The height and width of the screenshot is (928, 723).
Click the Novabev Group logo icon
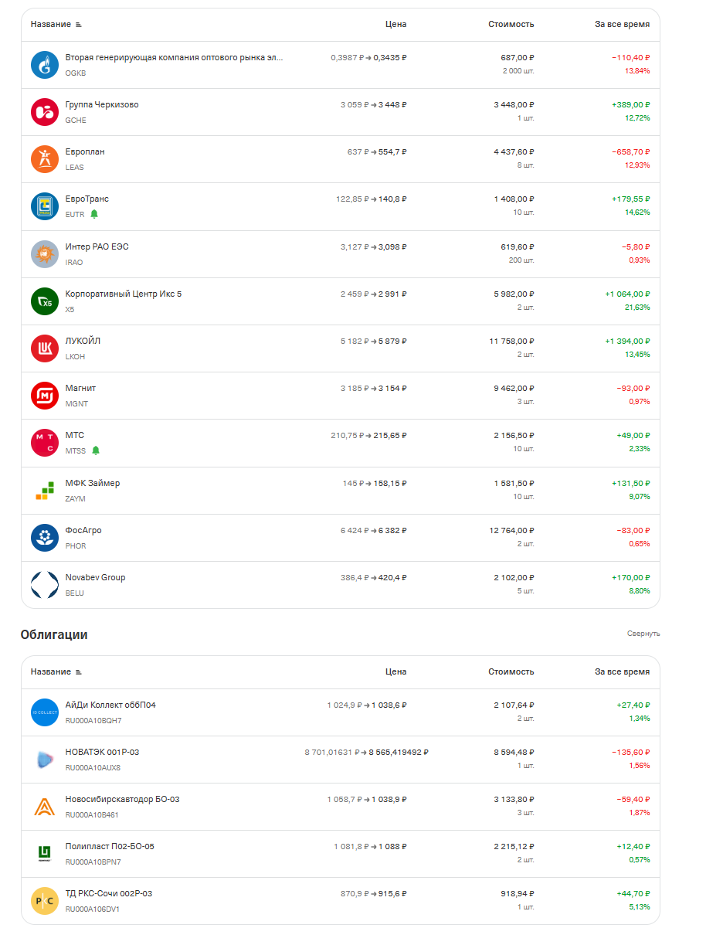click(x=45, y=585)
